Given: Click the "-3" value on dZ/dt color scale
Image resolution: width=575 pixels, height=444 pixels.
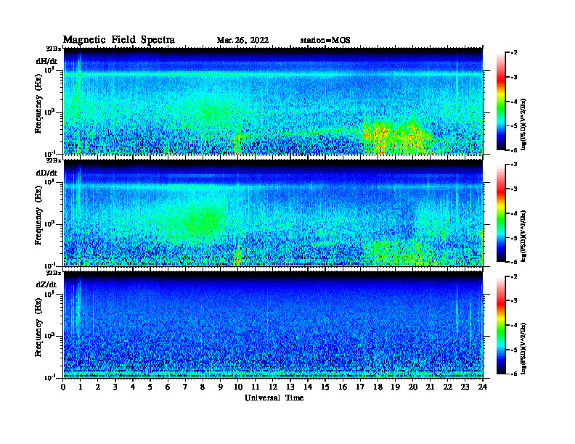Looking at the screenshot, I should [514, 301].
